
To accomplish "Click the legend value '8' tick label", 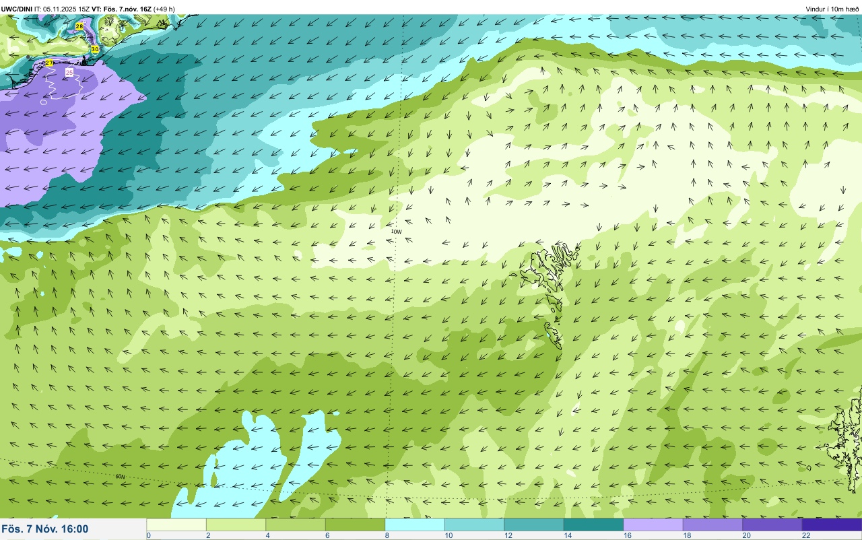I will pos(387,535).
